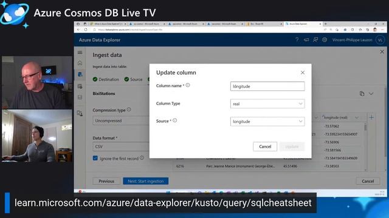Screen dimensions: 389x218
Task: Edit the Column name field
Action: pyautogui.click(x=267, y=86)
